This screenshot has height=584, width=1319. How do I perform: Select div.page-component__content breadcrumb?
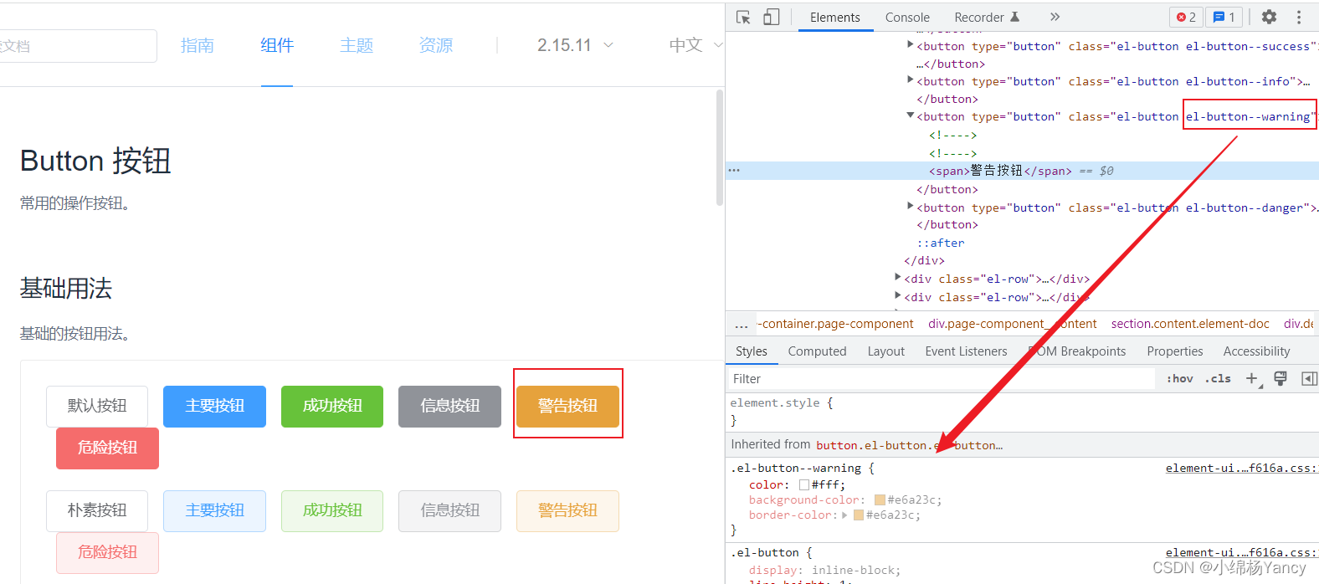coord(1012,324)
